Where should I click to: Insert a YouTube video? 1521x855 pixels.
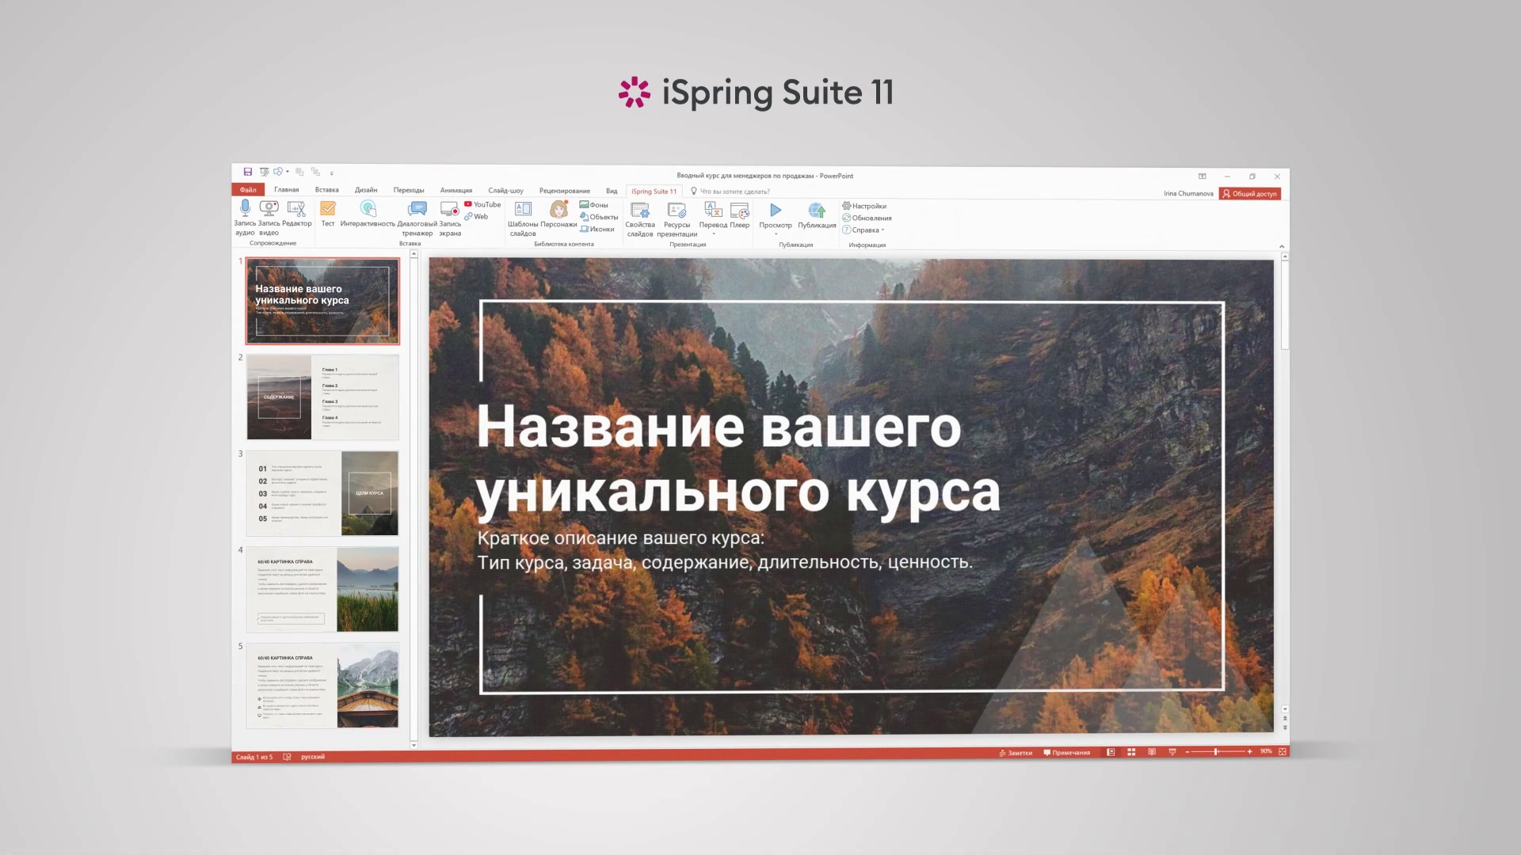pyautogui.click(x=482, y=204)
